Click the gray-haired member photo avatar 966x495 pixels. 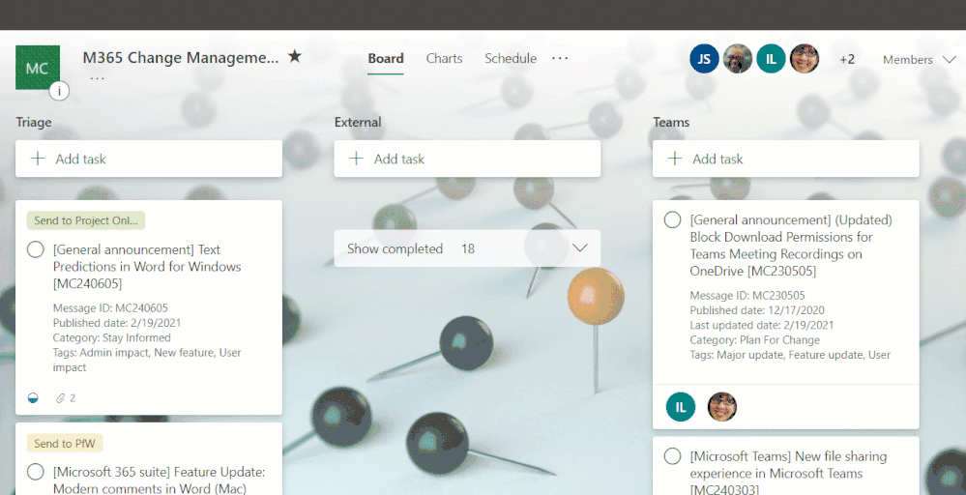click(738, 59)
